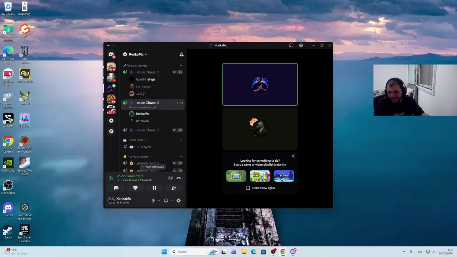Open File Explorer from taskbar
The width and height of the screenshot is (457, 257).
point(243,252)
